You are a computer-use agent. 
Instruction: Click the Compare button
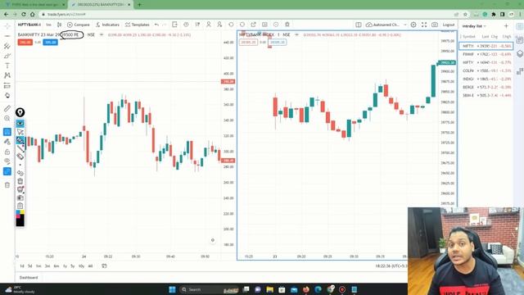click(79, 25)
